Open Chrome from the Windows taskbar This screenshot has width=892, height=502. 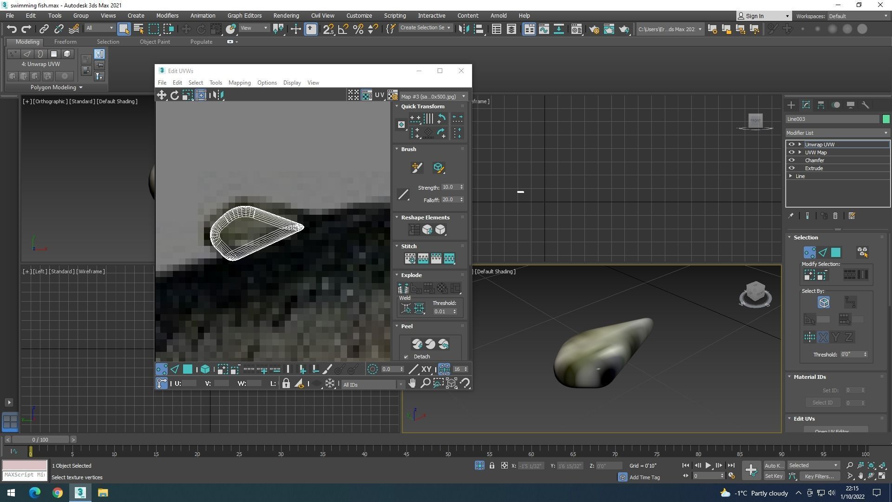click(x=58, y=493)
